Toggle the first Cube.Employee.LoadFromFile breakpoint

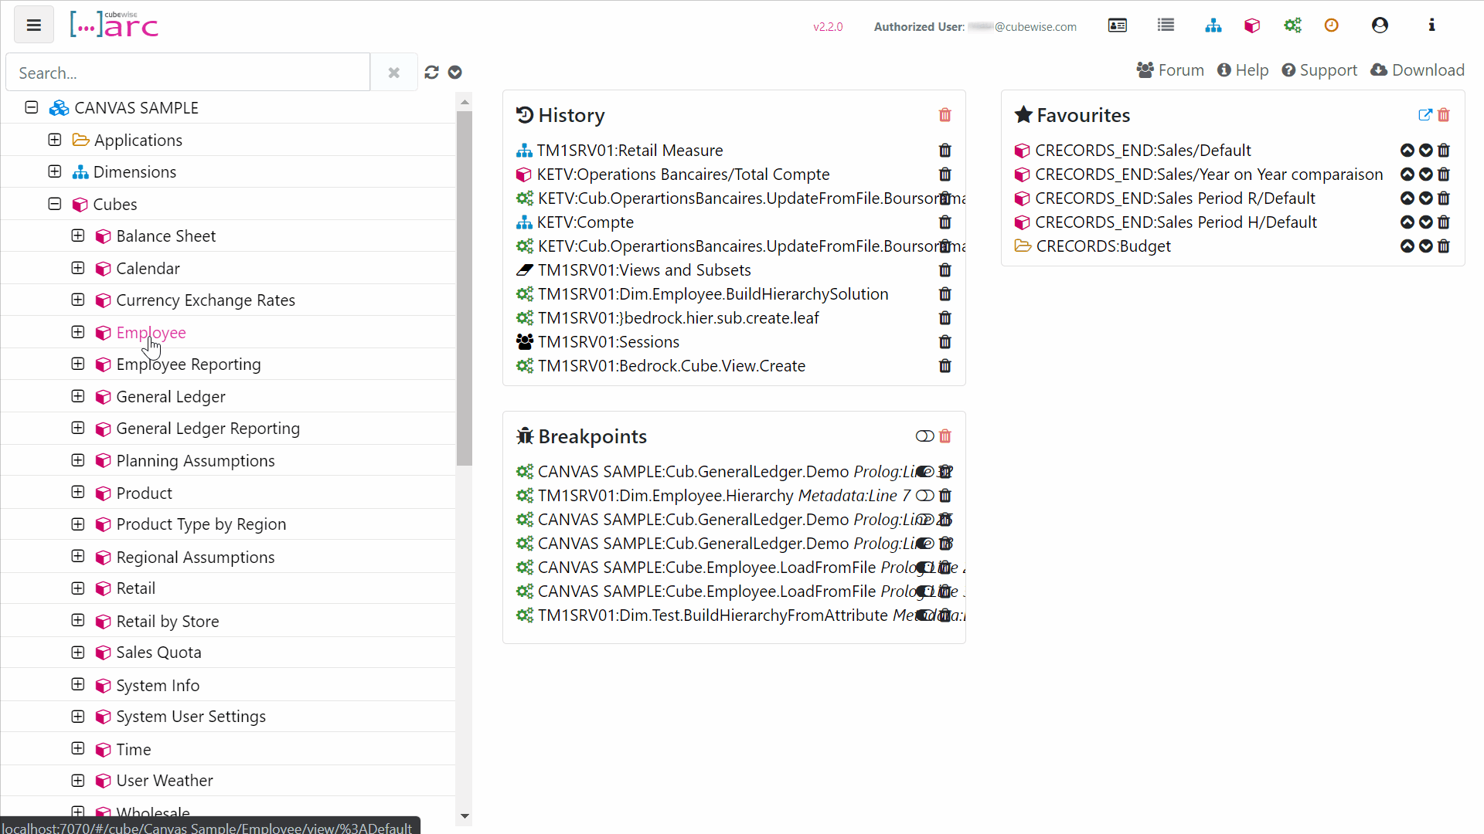924,568
